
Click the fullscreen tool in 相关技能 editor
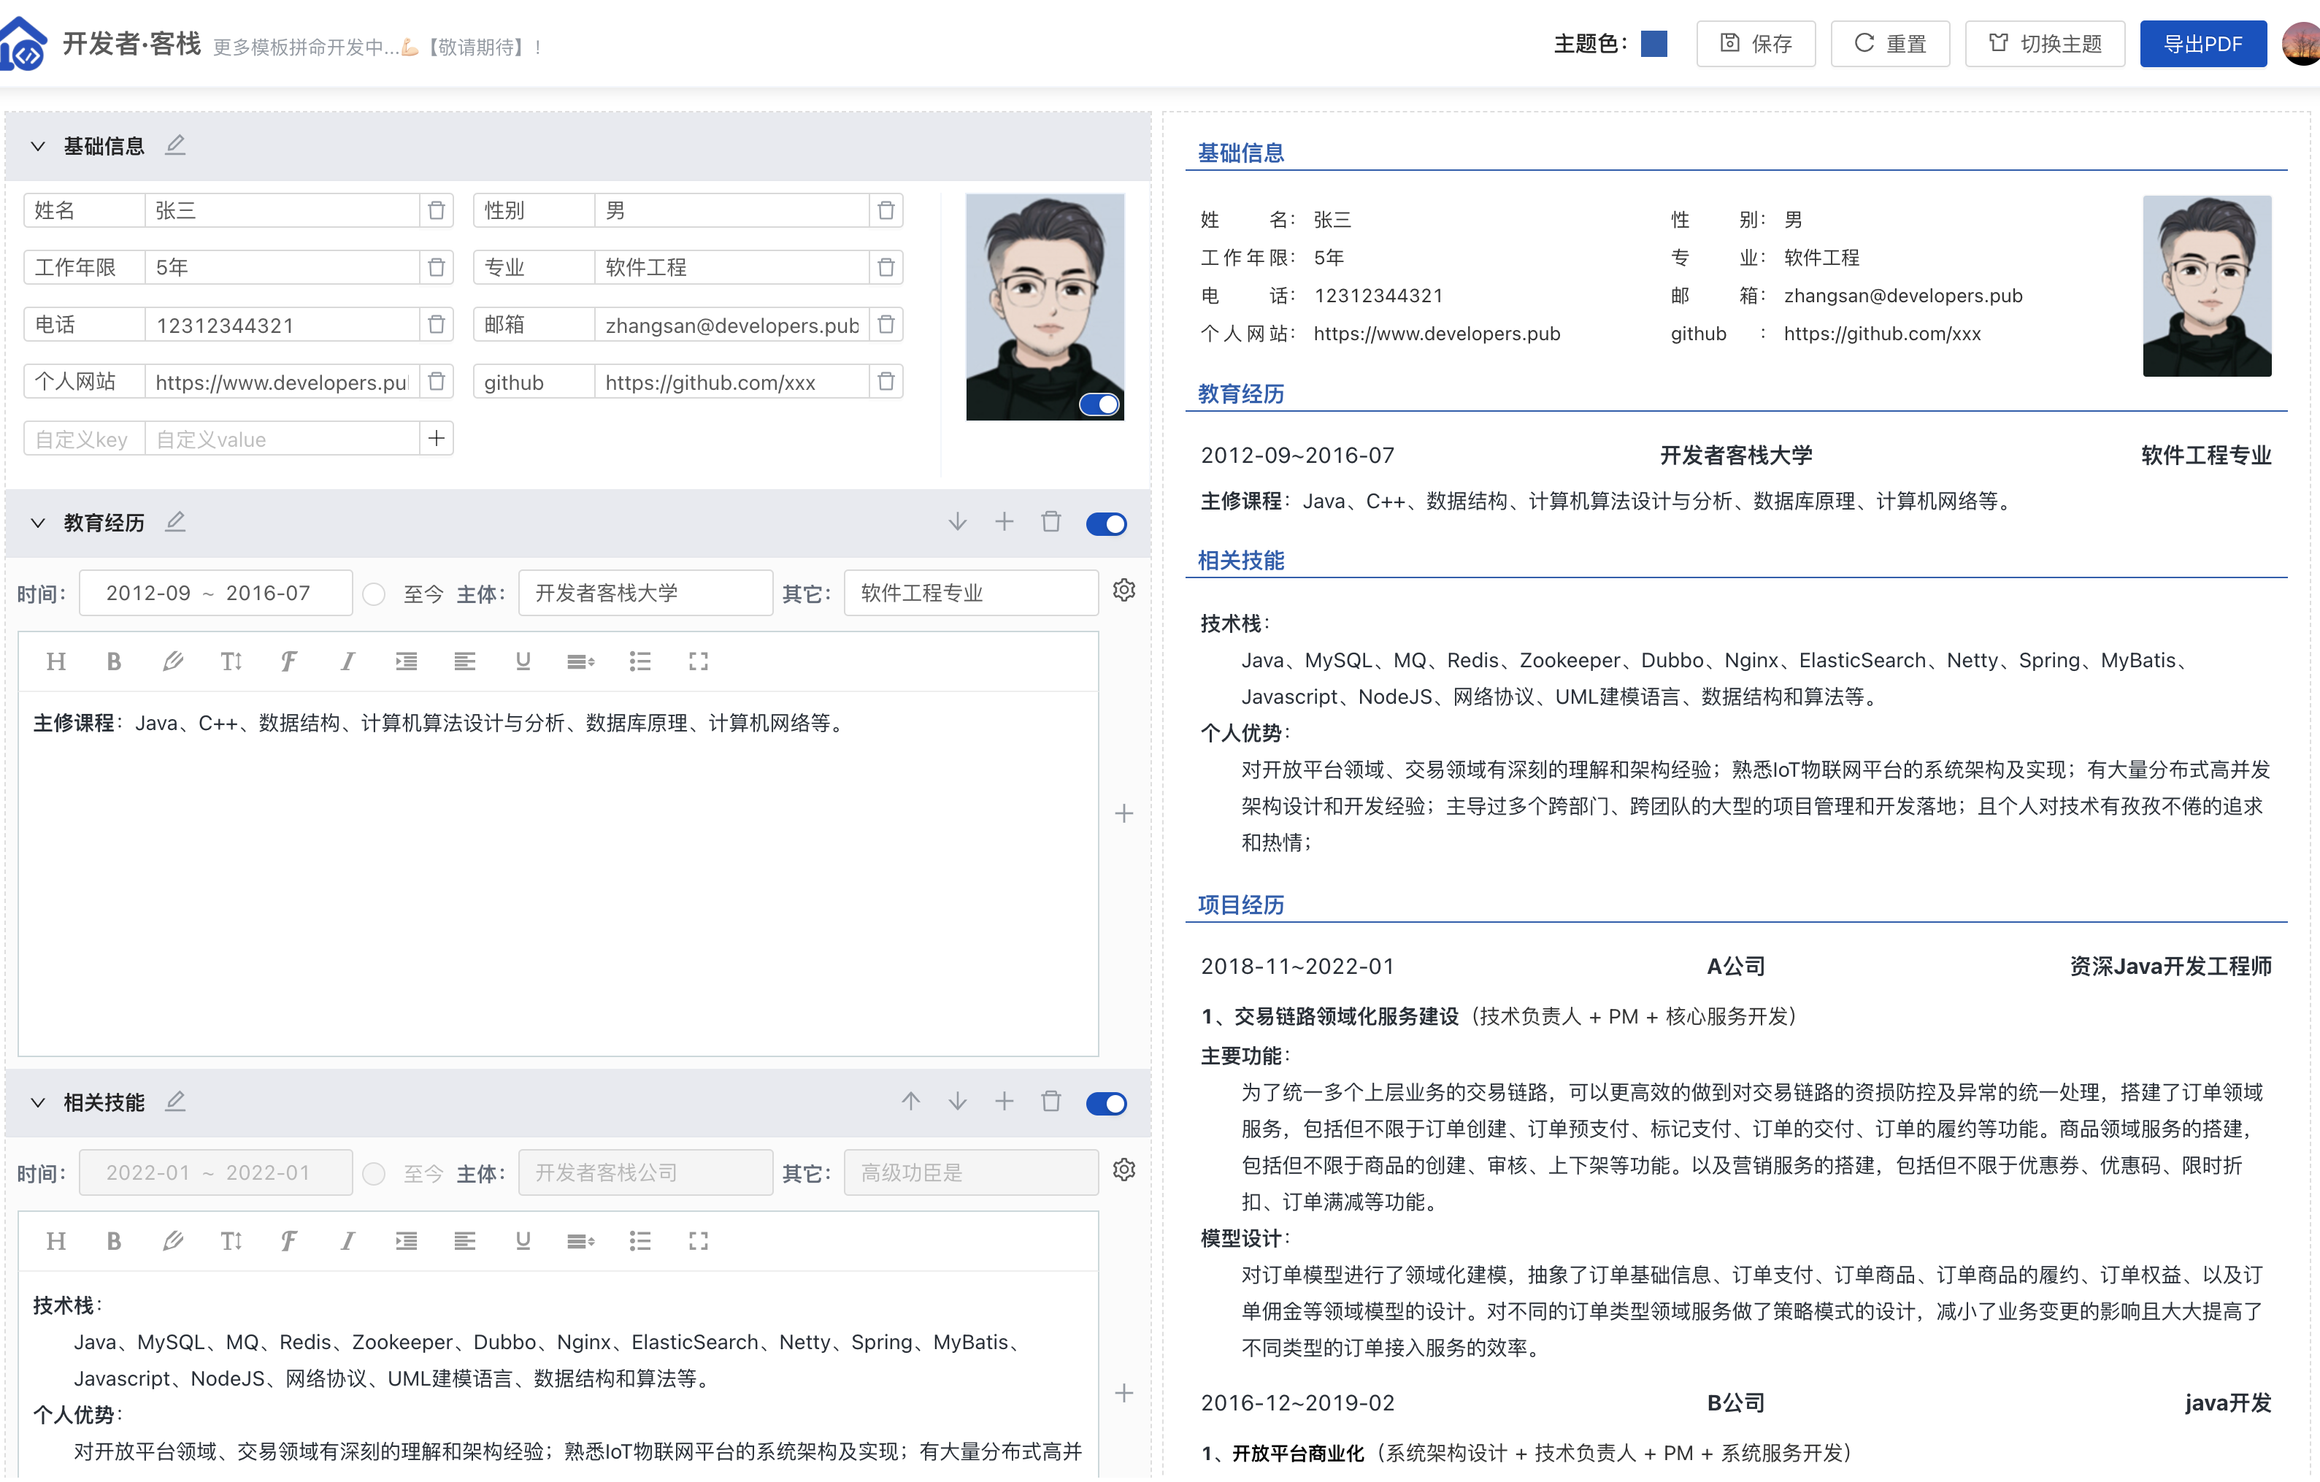coord(699,1241)
